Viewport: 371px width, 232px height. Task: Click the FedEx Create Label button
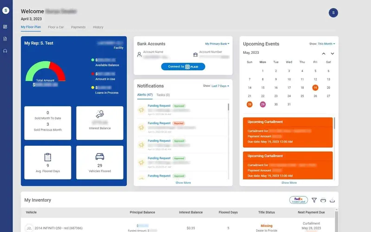pyautogui.click(x=299, y=200)
